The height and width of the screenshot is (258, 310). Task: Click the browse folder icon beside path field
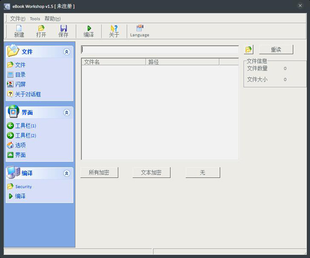(249, 50)
